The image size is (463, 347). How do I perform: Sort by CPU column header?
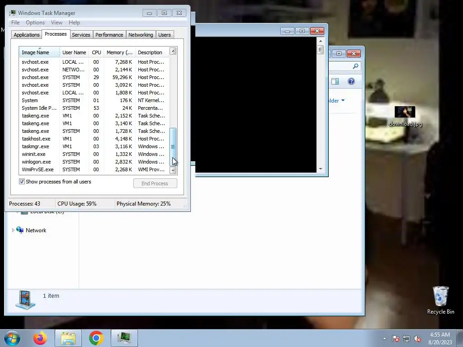96,52
